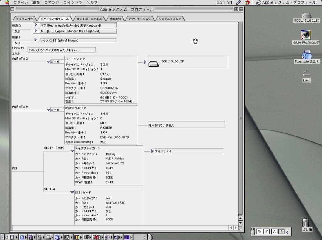Collapse the 内部 ATA 0 DVD drive details

[x=49, y=110]
